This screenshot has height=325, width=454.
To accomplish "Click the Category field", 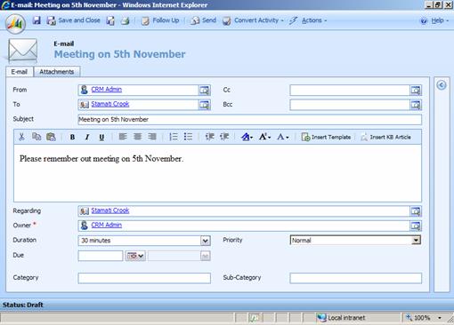I will pyautogui.click(x=144, y=278).
